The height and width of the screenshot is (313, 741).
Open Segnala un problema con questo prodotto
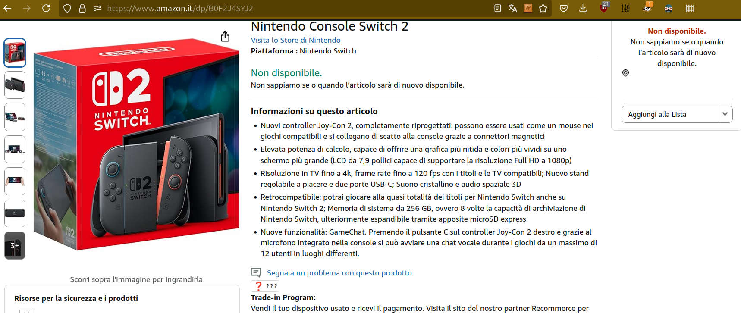[339, 273]
